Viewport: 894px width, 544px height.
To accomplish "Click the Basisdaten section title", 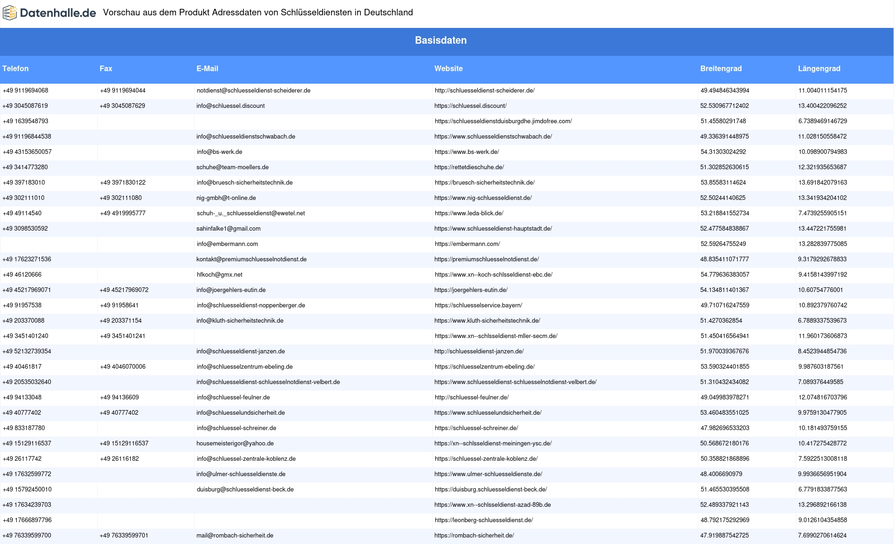I will coord(440,40).
